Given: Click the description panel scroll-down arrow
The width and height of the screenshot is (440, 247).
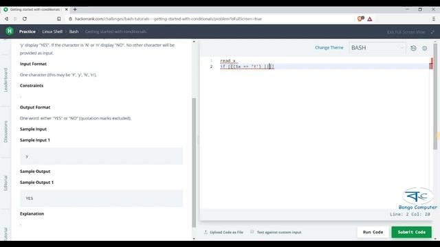Looking at the screenshot, I should [x=194, y=239].
